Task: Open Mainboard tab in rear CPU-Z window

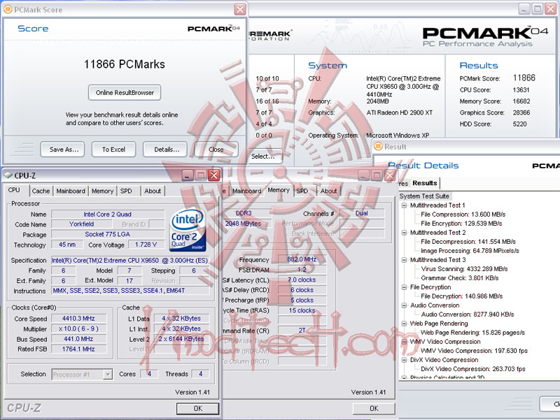Action: tap(247, 191)
